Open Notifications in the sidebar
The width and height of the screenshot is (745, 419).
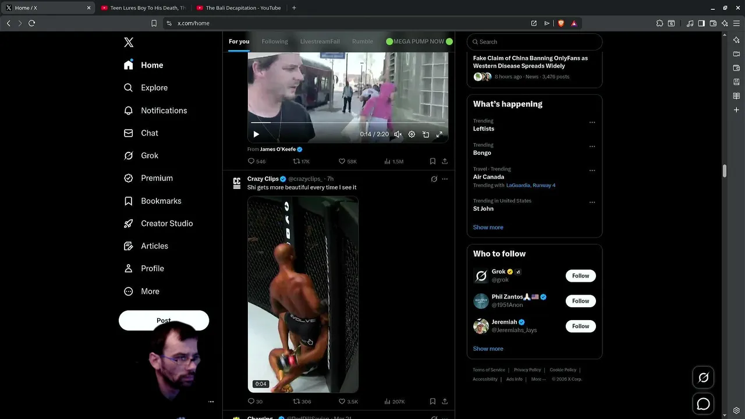[x=155, y=111]
